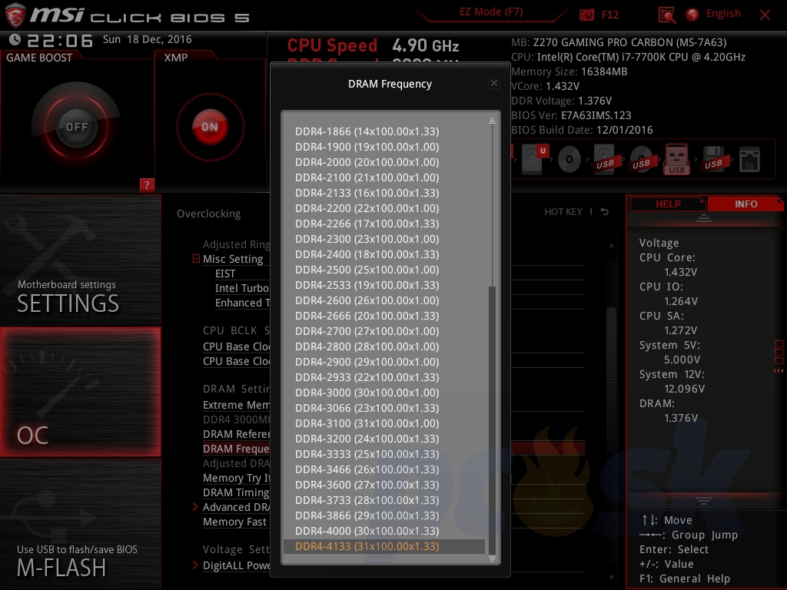The height and width of the screenshot is (590, 787).
Task: Select DDR4-1900 (19x100.00x1.00)
Action: (384, 147)
